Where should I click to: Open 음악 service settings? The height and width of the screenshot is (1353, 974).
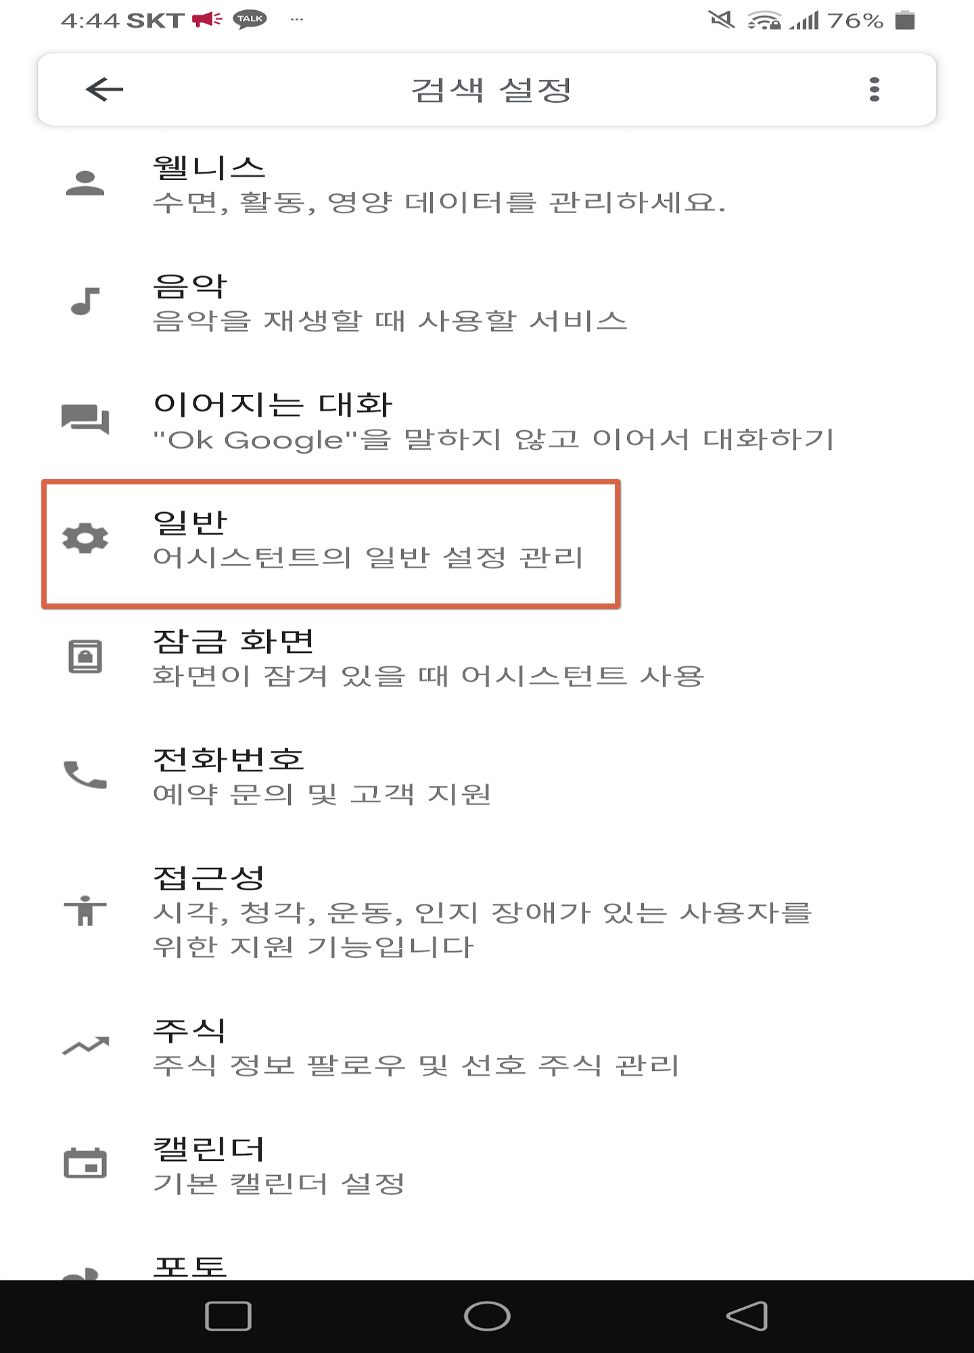(x=487, y=302)
